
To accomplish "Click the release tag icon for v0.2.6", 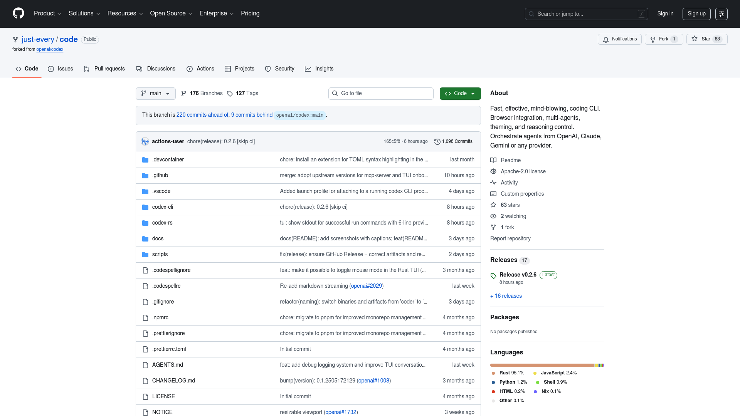I will [493, 276].
